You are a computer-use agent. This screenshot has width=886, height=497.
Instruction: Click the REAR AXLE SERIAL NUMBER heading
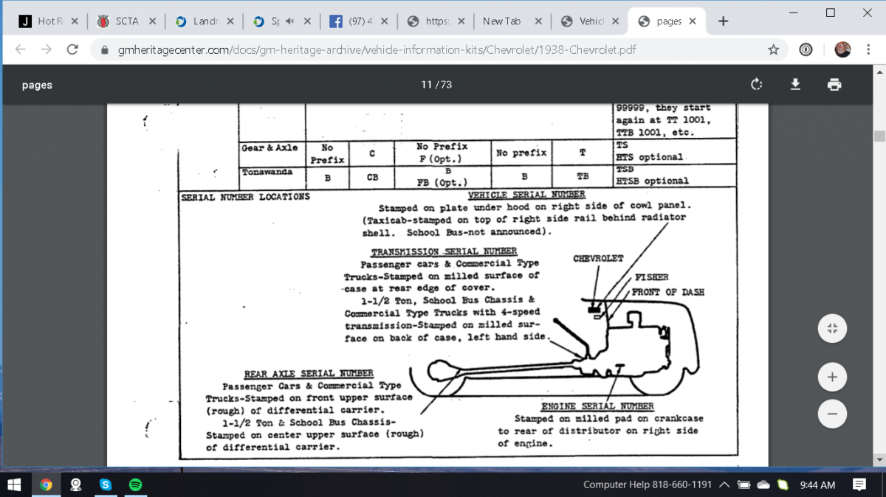pyautogui.click(x=309, y=374)
